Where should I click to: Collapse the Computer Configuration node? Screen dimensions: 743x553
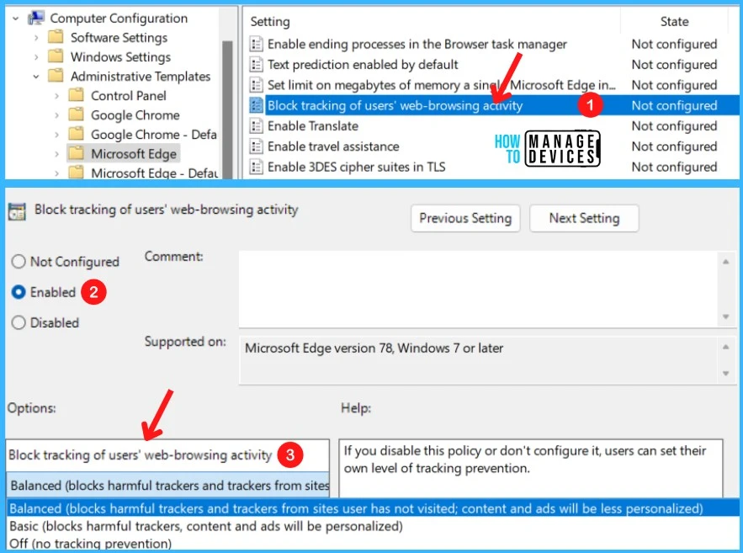click(16, 19)
